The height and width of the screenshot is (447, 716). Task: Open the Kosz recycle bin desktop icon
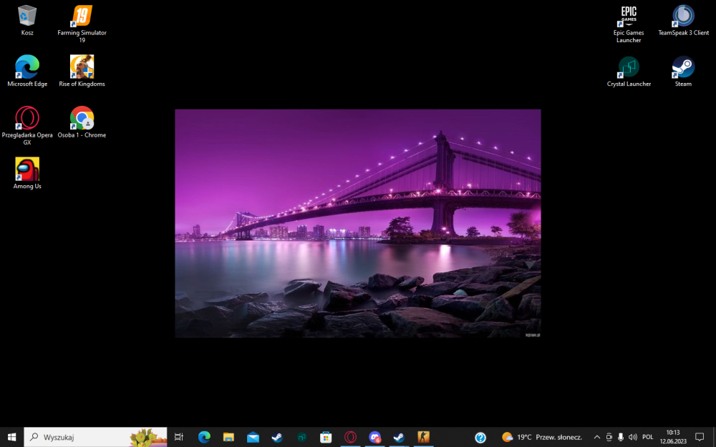pyautogui.click(x=27, y=21)
